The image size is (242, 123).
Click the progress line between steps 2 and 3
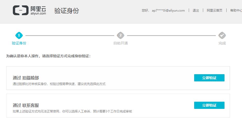pyautogui.click(x=171, y=35)
